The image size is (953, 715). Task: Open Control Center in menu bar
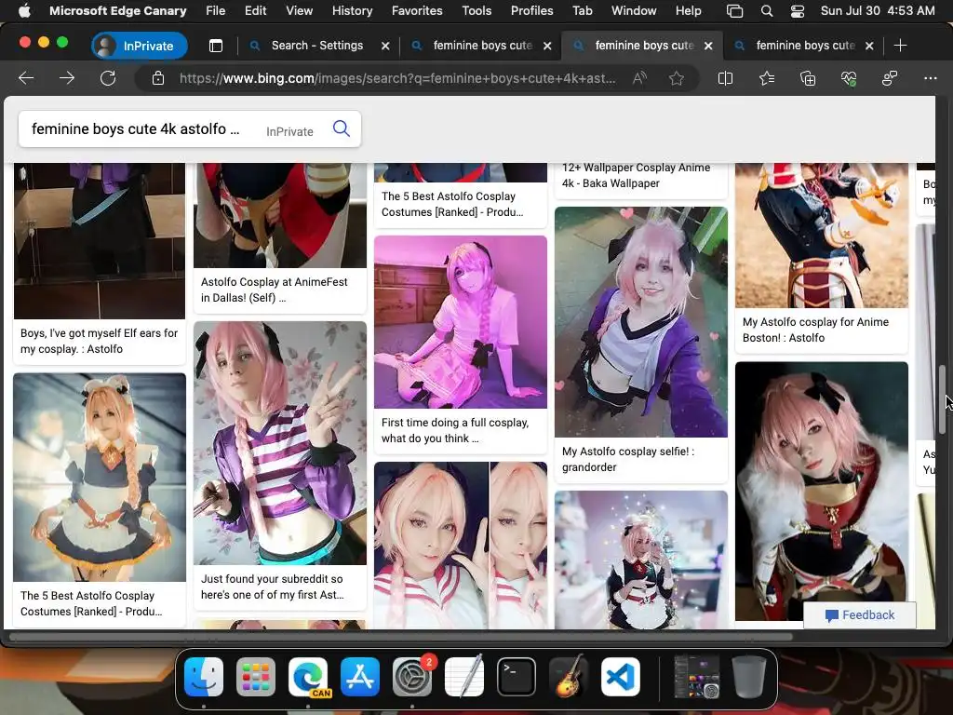point(798,11)
